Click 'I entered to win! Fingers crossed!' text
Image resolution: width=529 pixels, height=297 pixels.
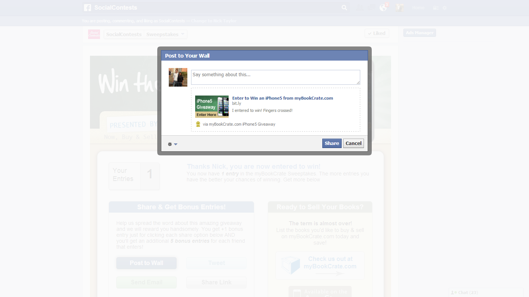click(x=262, y=110)
